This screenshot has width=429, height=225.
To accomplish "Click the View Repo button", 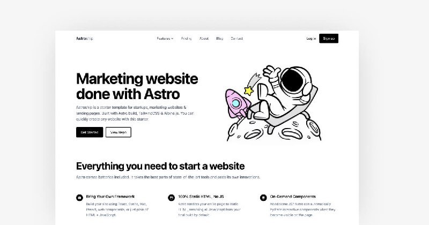I will 118,132.
